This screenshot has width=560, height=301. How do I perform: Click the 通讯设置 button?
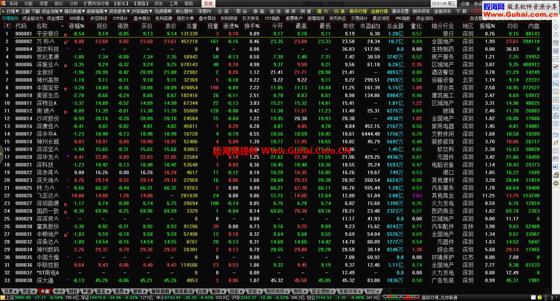click(x=400, y=11)
